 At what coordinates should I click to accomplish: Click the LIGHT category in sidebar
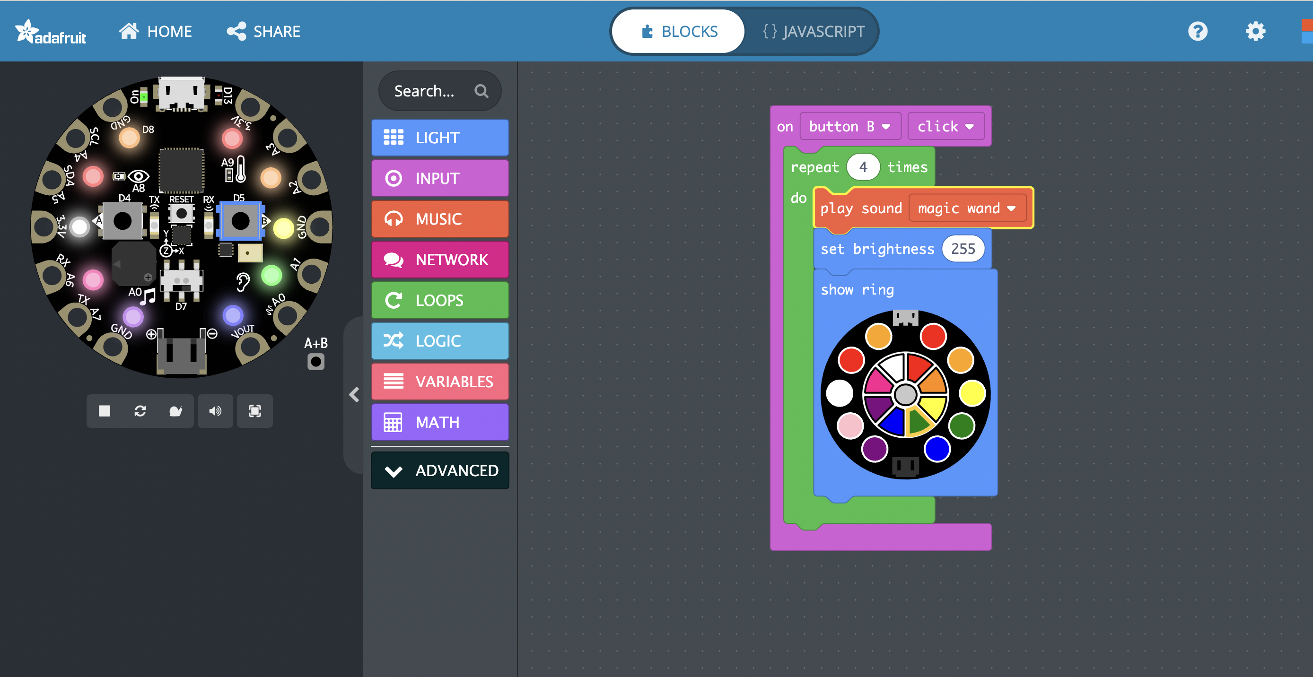pyautogui.click(x=437, y=137)
